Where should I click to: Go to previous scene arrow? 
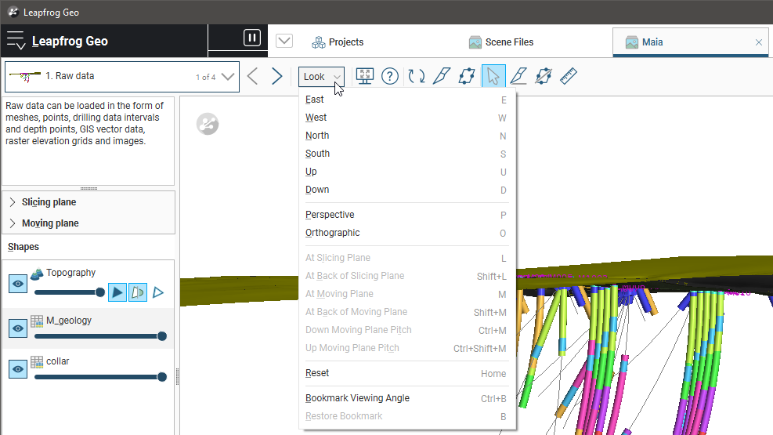(x=252, y=77)
